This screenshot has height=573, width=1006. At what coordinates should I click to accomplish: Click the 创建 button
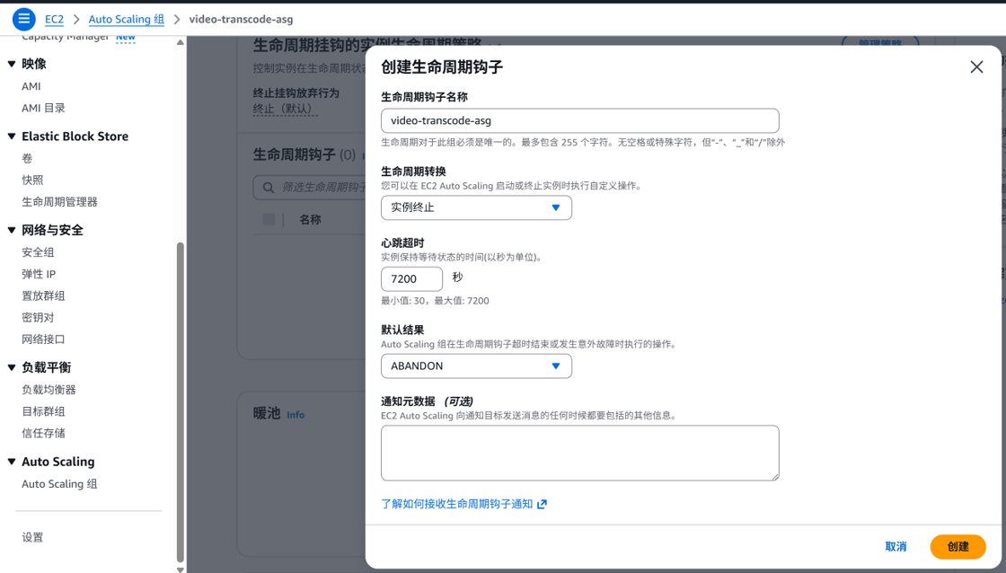957,547
